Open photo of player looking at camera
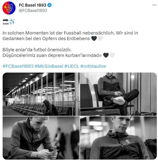This screenshot has height=162, width=158. tap(118, 138)
